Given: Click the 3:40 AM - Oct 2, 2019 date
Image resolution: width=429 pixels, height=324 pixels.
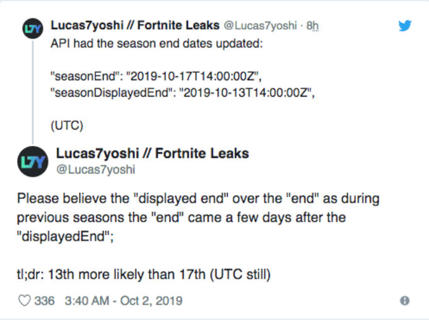Looking at the screenshot, I should [124, 301].
